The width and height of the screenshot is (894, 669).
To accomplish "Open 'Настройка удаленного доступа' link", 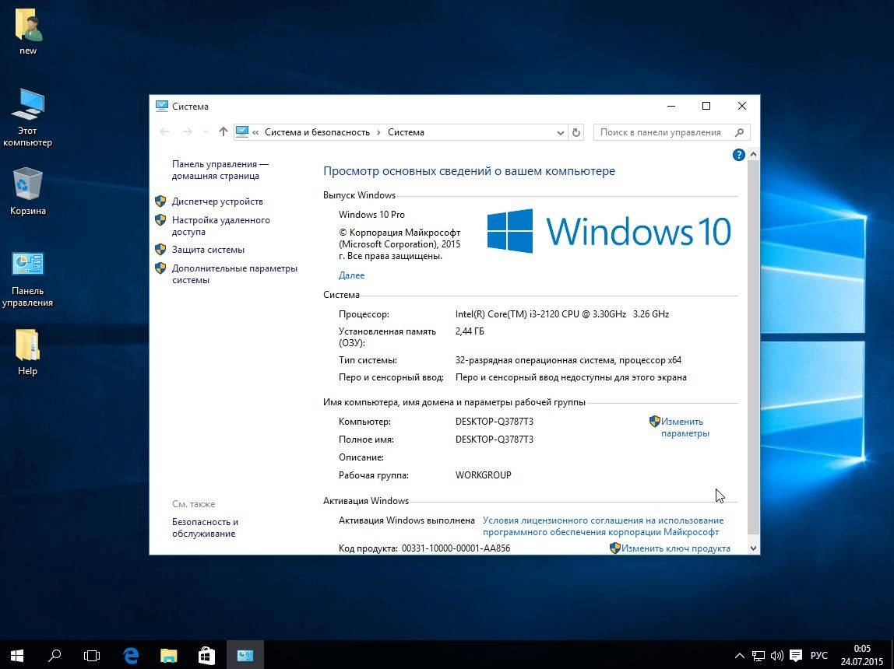I will coord(220,226).
